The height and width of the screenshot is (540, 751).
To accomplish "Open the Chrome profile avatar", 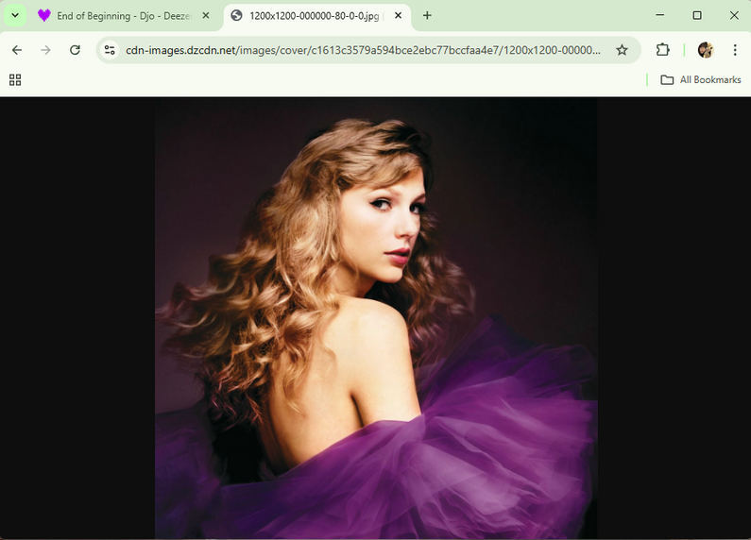I will tap(706, 50).
